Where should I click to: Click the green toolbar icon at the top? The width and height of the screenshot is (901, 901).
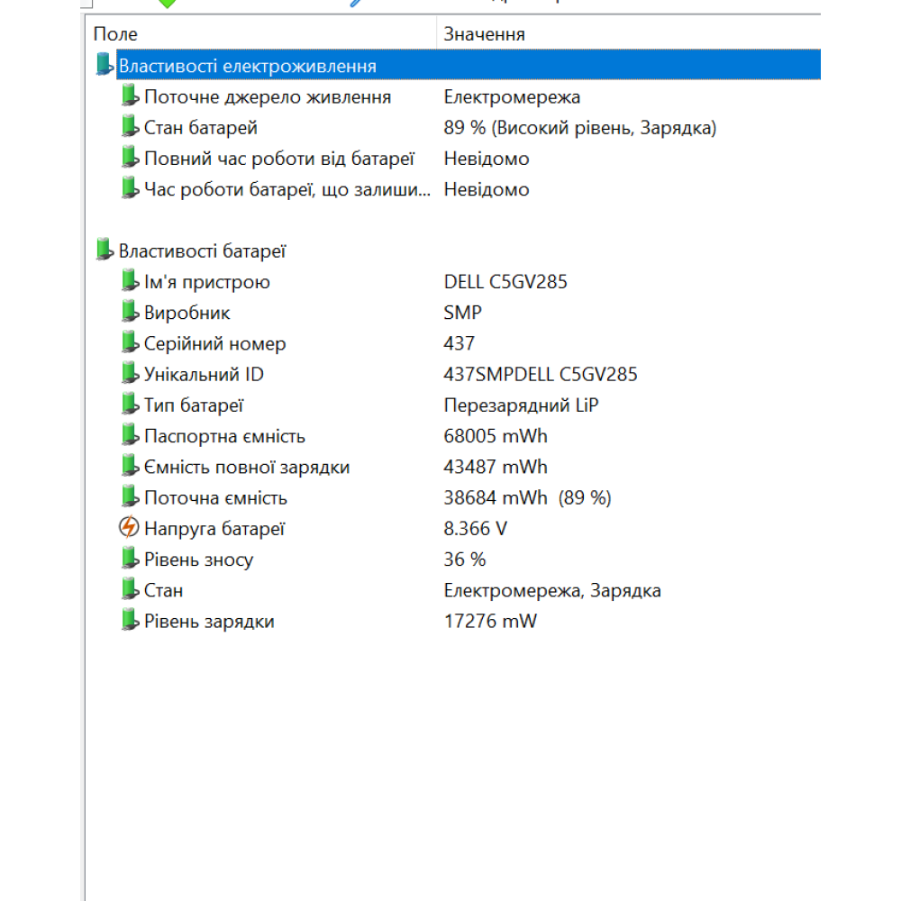[168, 4]
